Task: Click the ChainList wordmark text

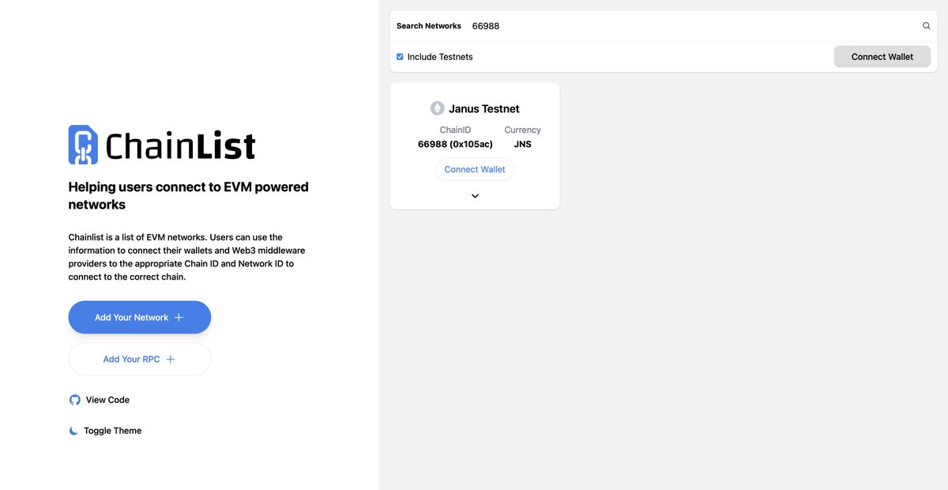Action: (181, 145)
